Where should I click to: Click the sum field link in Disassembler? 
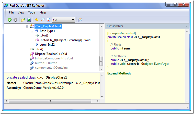[x=127, y=48]
